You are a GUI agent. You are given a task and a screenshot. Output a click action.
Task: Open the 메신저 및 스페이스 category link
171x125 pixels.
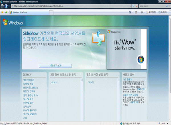click(x=31, y=88)
